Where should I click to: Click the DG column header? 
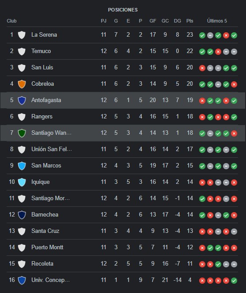(x=177, y=21)
